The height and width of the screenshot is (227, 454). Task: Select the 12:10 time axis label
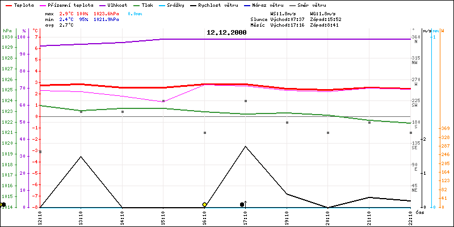coord(40,218)
